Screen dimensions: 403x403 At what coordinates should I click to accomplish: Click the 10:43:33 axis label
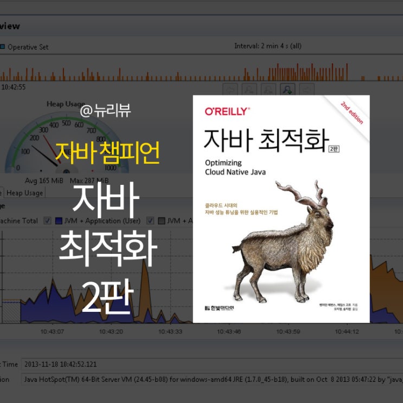point(170,331)
